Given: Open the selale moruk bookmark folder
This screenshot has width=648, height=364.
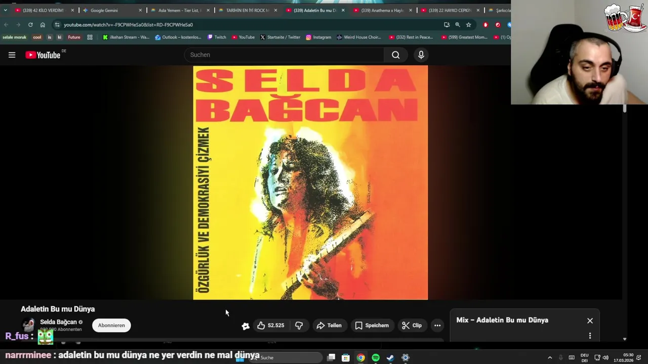Looking at the screenshot, I should (14, 37).
